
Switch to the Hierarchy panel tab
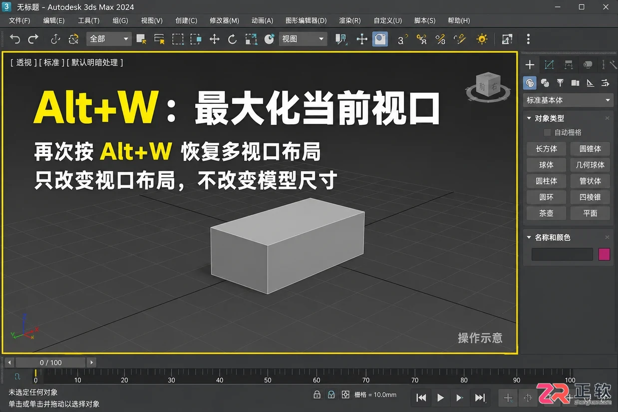[x=569, y=64]
